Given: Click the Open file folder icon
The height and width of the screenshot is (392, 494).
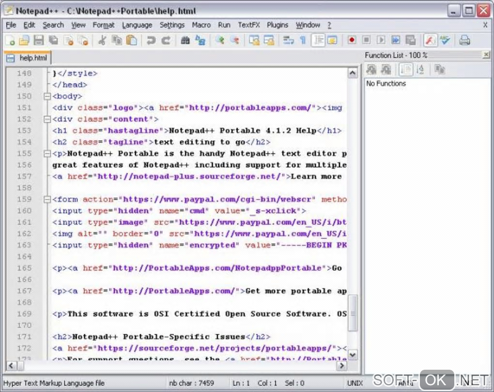Looking at the screenshot, I should click(24, 40).
